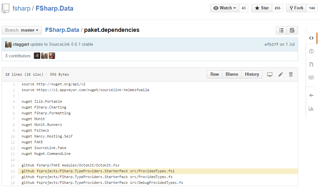Image resolution: width=320 pixels, height=189 pixels.
Task: Select line number 4
Action: click(14, 101)
